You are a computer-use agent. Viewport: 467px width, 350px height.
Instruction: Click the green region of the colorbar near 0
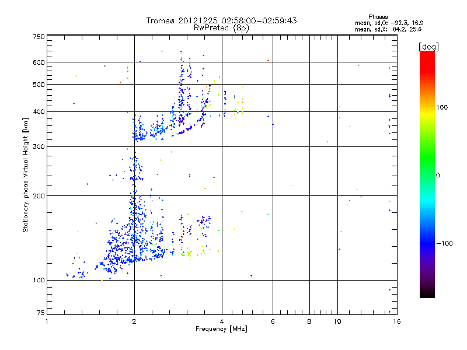[427, 167]
